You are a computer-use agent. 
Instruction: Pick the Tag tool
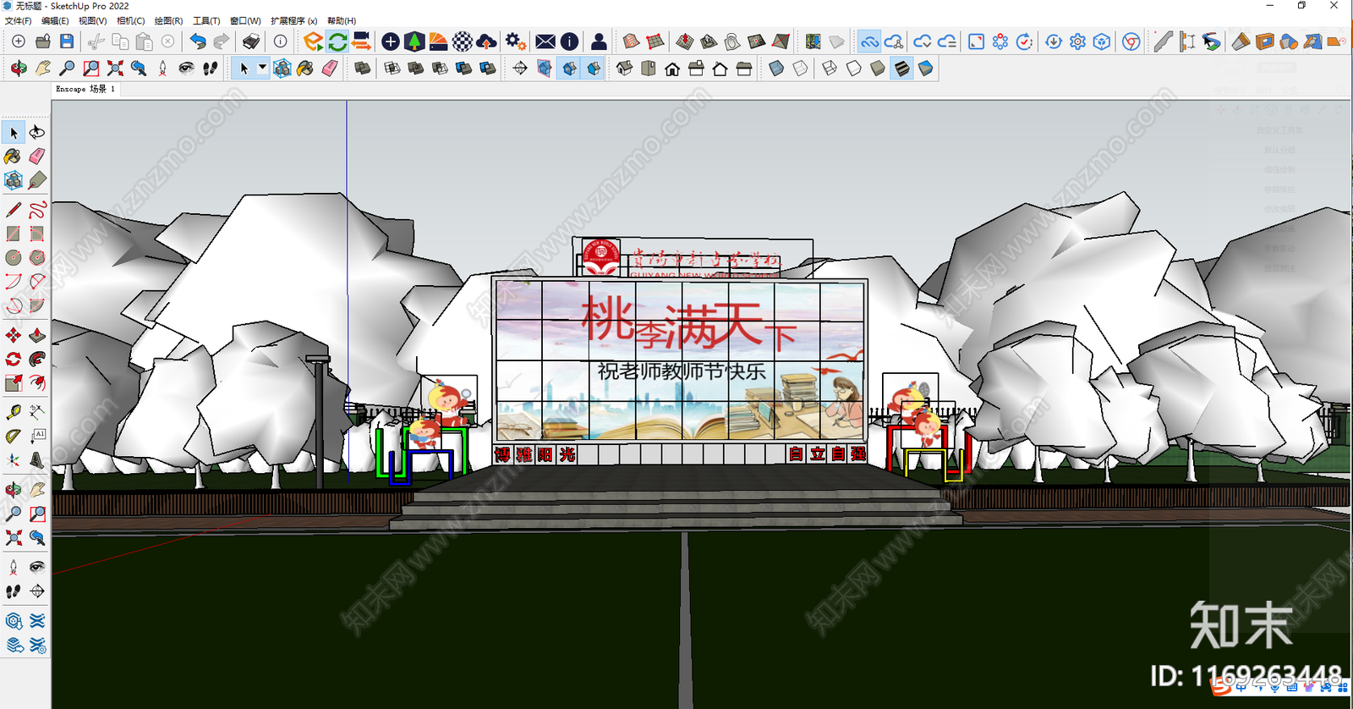click(37, 180)
